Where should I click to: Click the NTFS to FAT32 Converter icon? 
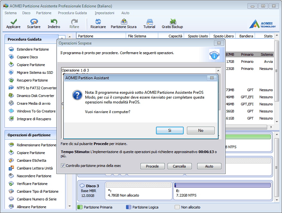coord(11,88)
